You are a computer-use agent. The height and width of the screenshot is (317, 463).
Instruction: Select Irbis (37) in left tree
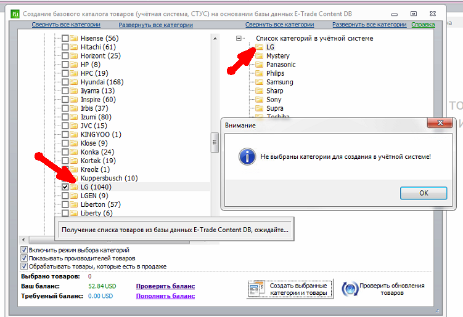[x=94, y=108]
